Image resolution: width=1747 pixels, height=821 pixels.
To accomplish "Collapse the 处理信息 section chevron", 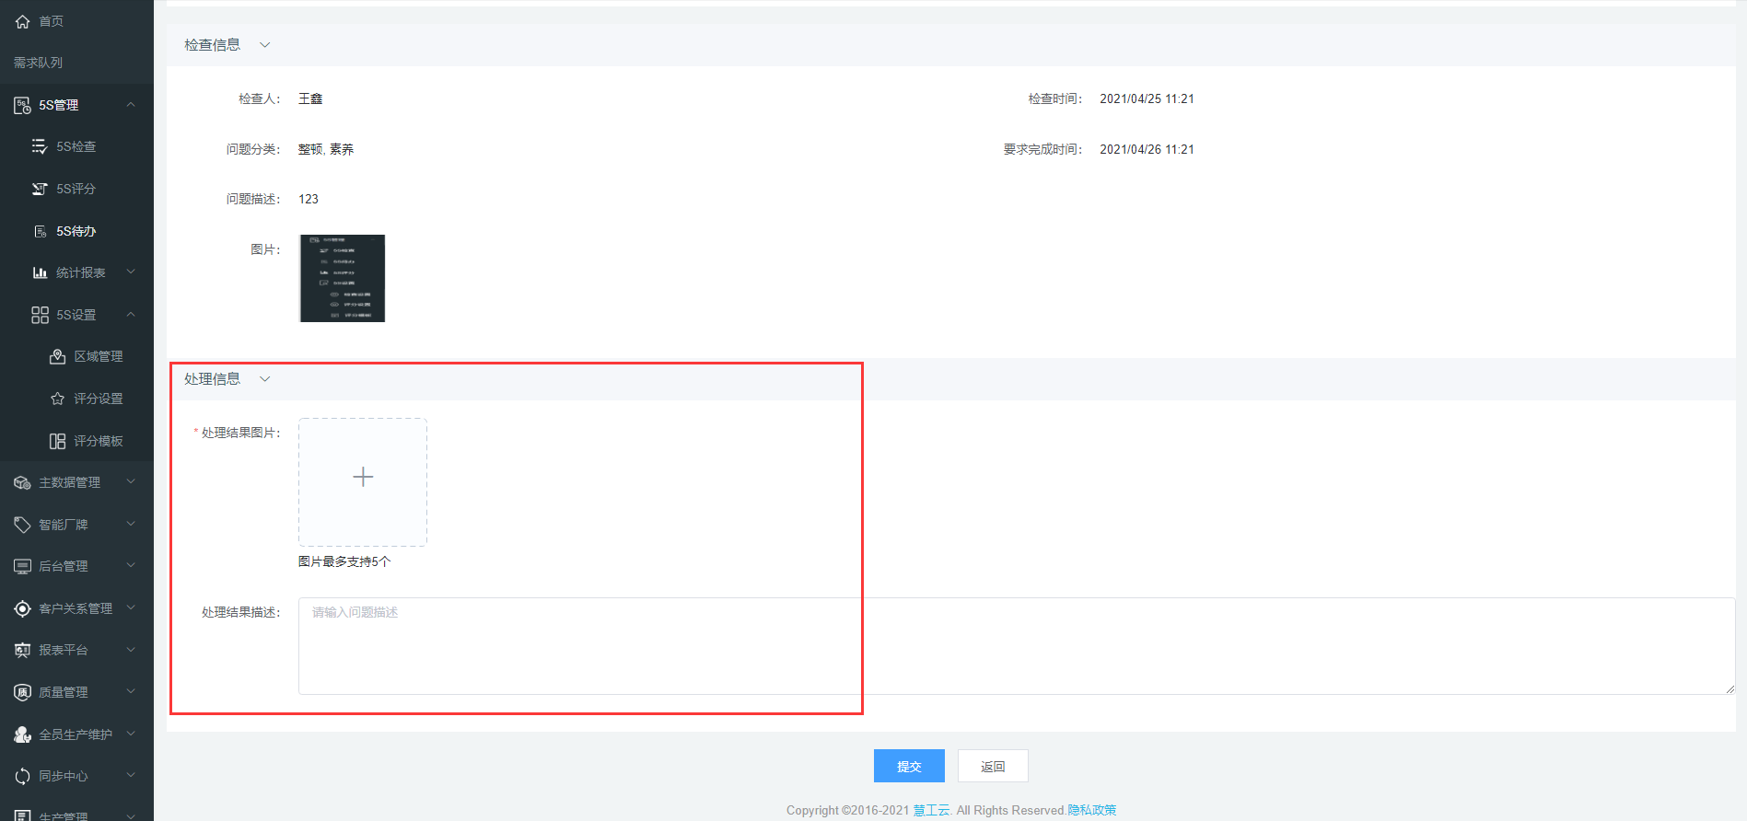I will (264, 379).
